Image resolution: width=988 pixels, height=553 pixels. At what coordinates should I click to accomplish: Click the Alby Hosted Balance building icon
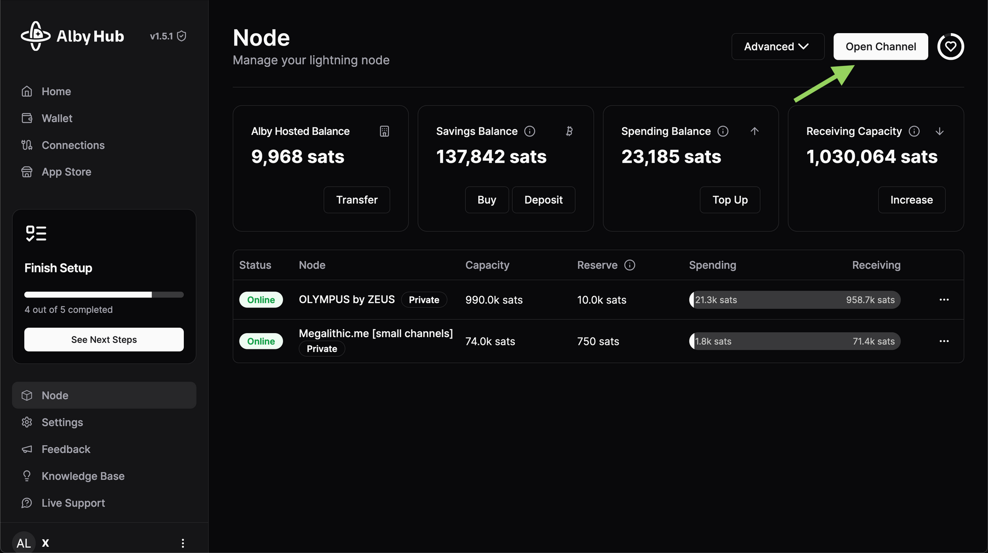click(x=384, y=131)
